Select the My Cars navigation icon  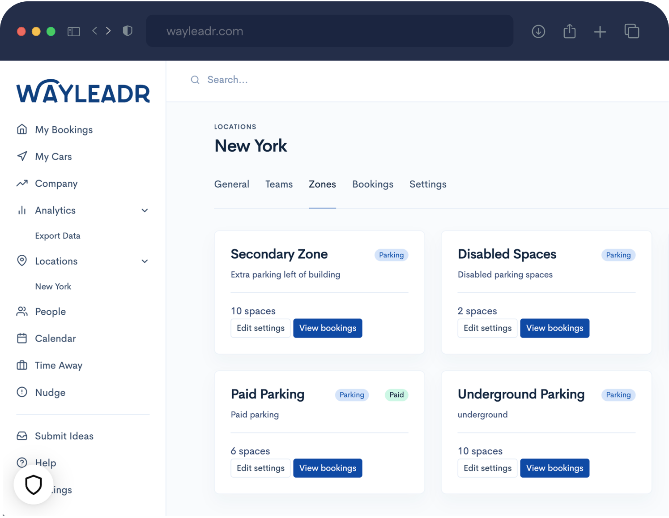click(x=22, y=156)
